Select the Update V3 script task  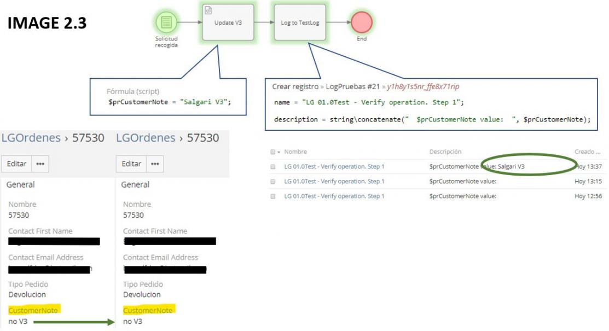tap(228, 22)
